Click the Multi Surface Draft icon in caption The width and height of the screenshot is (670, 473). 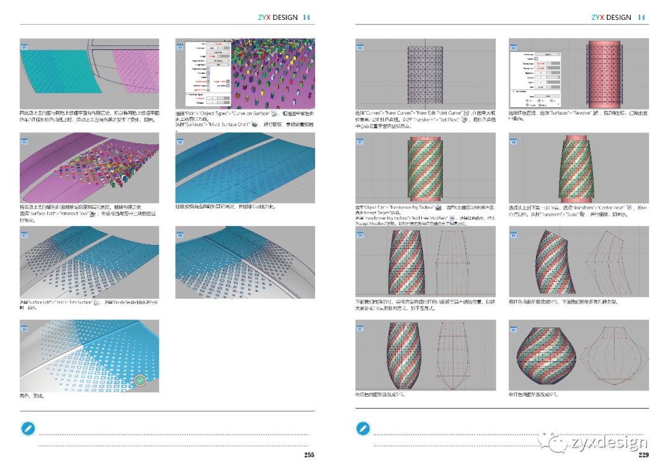(x=255, y=124)
